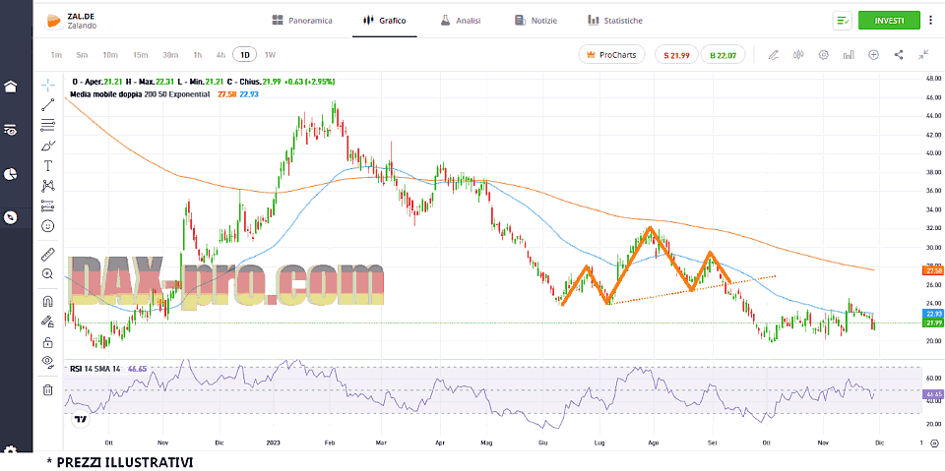This screenshot has height=471, width=945.
Task: Open ProCharts button
Action: coord(611,55)
